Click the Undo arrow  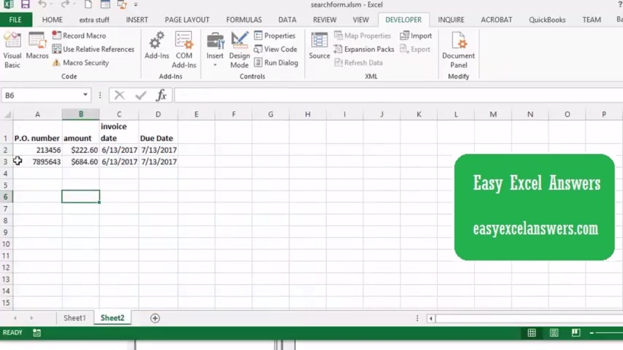(x=42, y=5)
